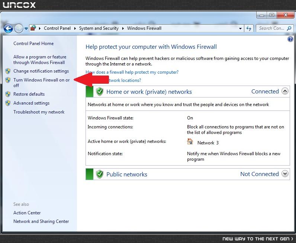Click the magnifying glass search icon

(x=289, y=28)
